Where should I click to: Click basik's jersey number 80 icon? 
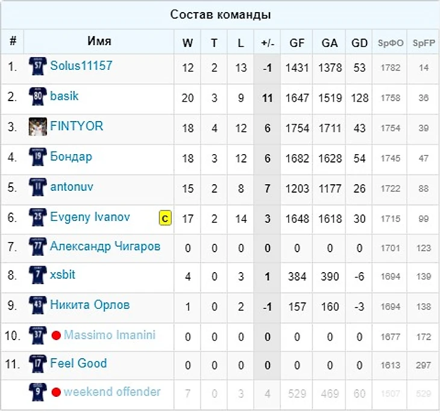point(37,96)
